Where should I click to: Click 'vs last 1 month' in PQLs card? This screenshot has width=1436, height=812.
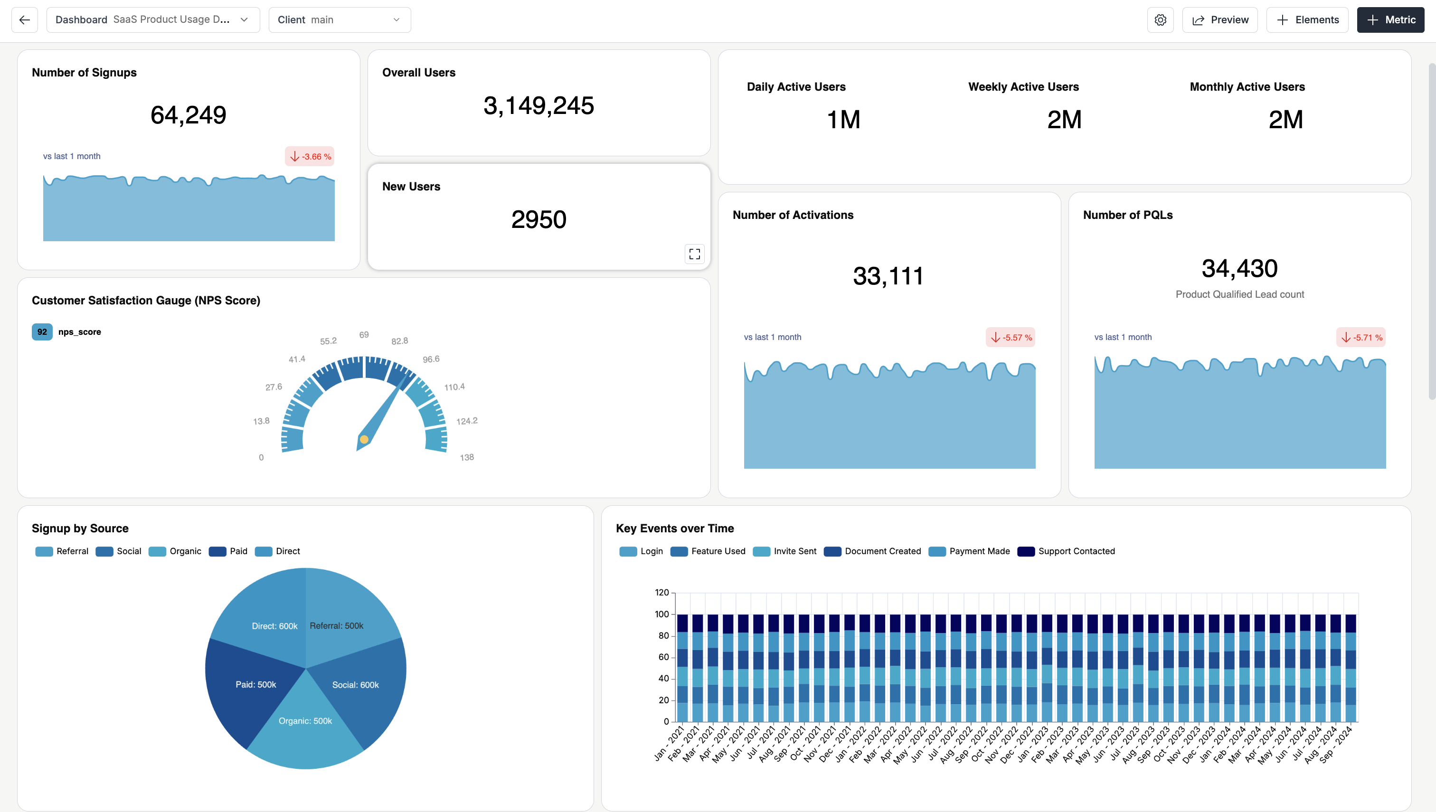pyautogui.click(x=1123, y=337)
